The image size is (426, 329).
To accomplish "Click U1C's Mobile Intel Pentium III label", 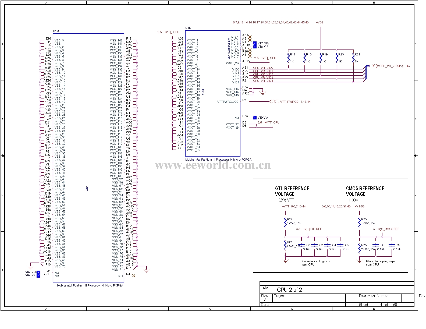I will click(90, 285).
